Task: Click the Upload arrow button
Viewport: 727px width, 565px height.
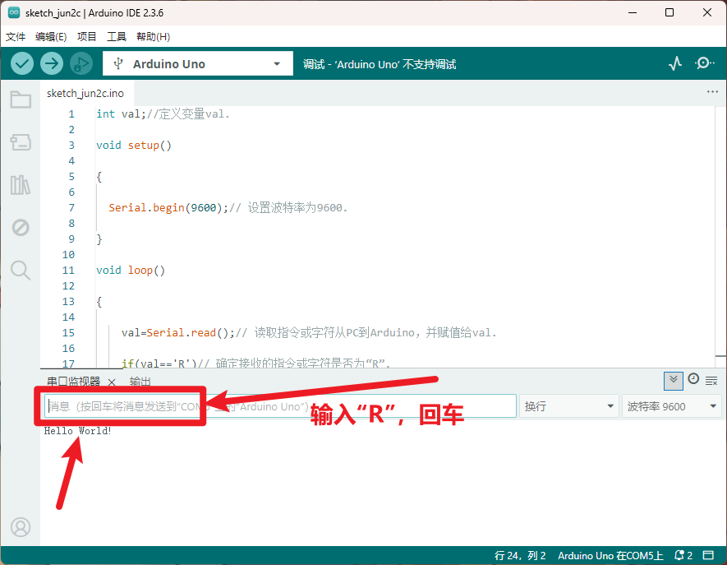Action: (52, 63)
